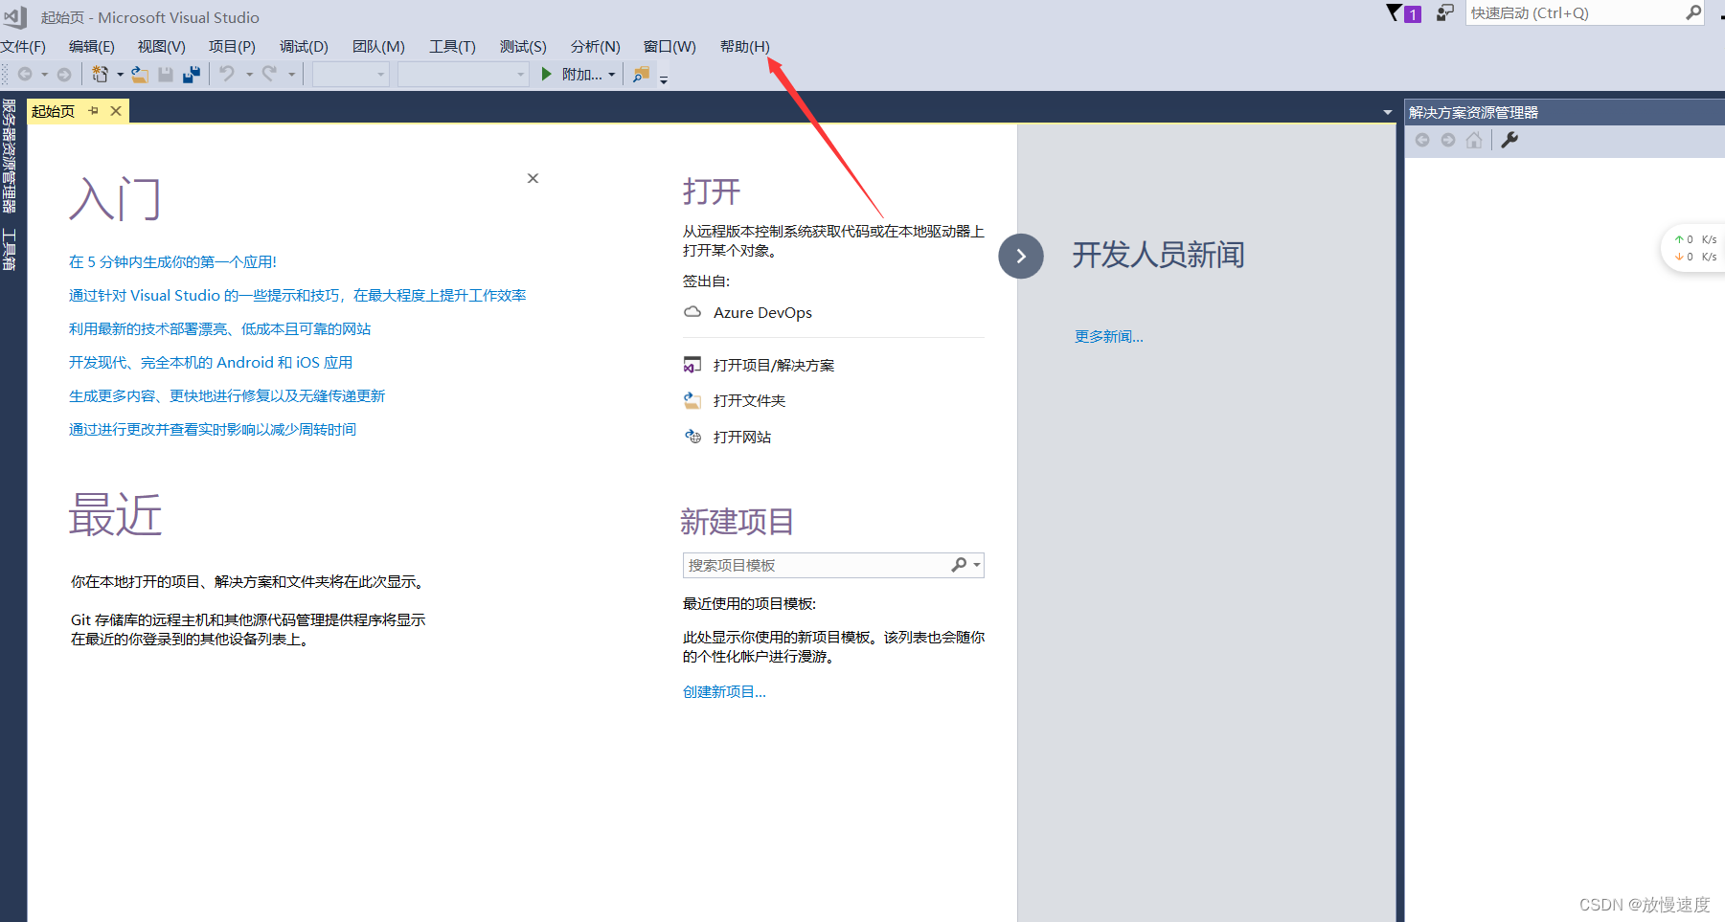The height and width of the screenshot is (922, 1725).
Task: Open the 视图(V) menu
Action: click(161, 46)
